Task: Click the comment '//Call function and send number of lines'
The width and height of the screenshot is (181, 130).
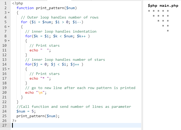Action: (74, 107)
